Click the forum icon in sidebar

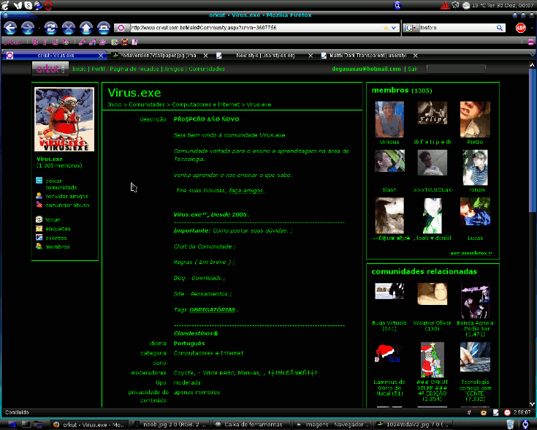click(x=39, y=219)
